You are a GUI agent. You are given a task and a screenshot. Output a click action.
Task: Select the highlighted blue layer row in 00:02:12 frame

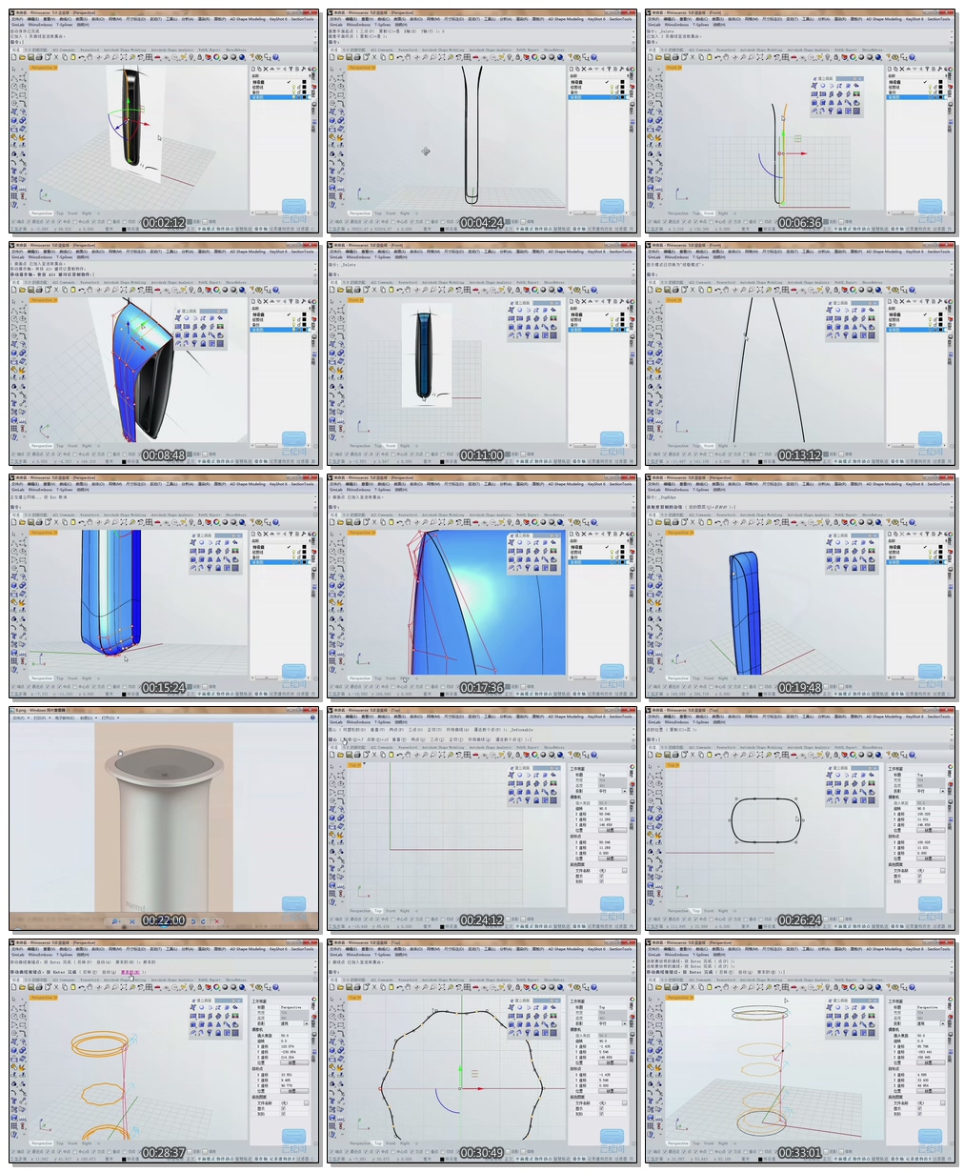tap(279, 97)
